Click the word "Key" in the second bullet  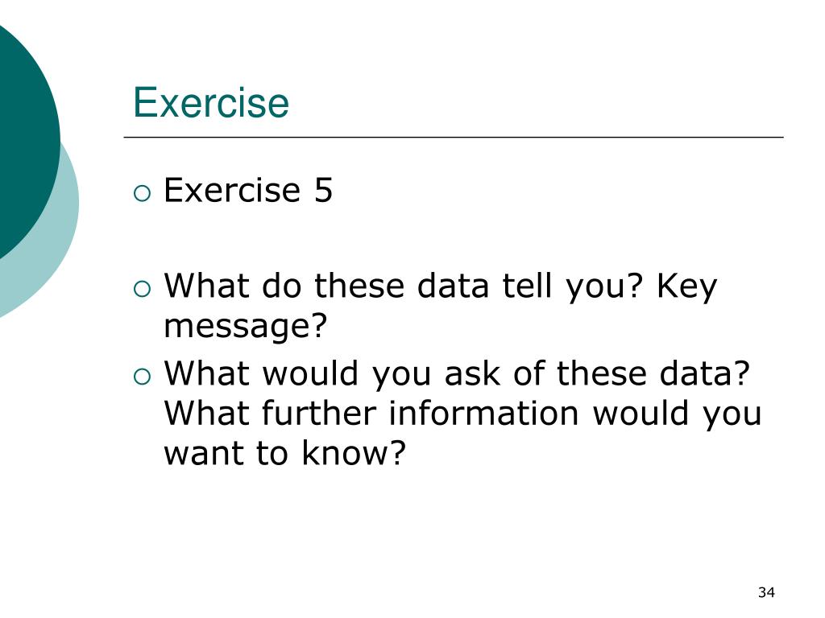[x=686, y=288]
